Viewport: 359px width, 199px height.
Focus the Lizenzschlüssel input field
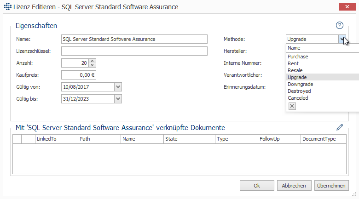[134, 51]
